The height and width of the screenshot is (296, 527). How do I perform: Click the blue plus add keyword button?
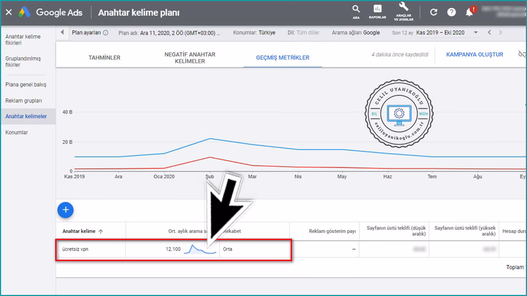click(65, 209)
